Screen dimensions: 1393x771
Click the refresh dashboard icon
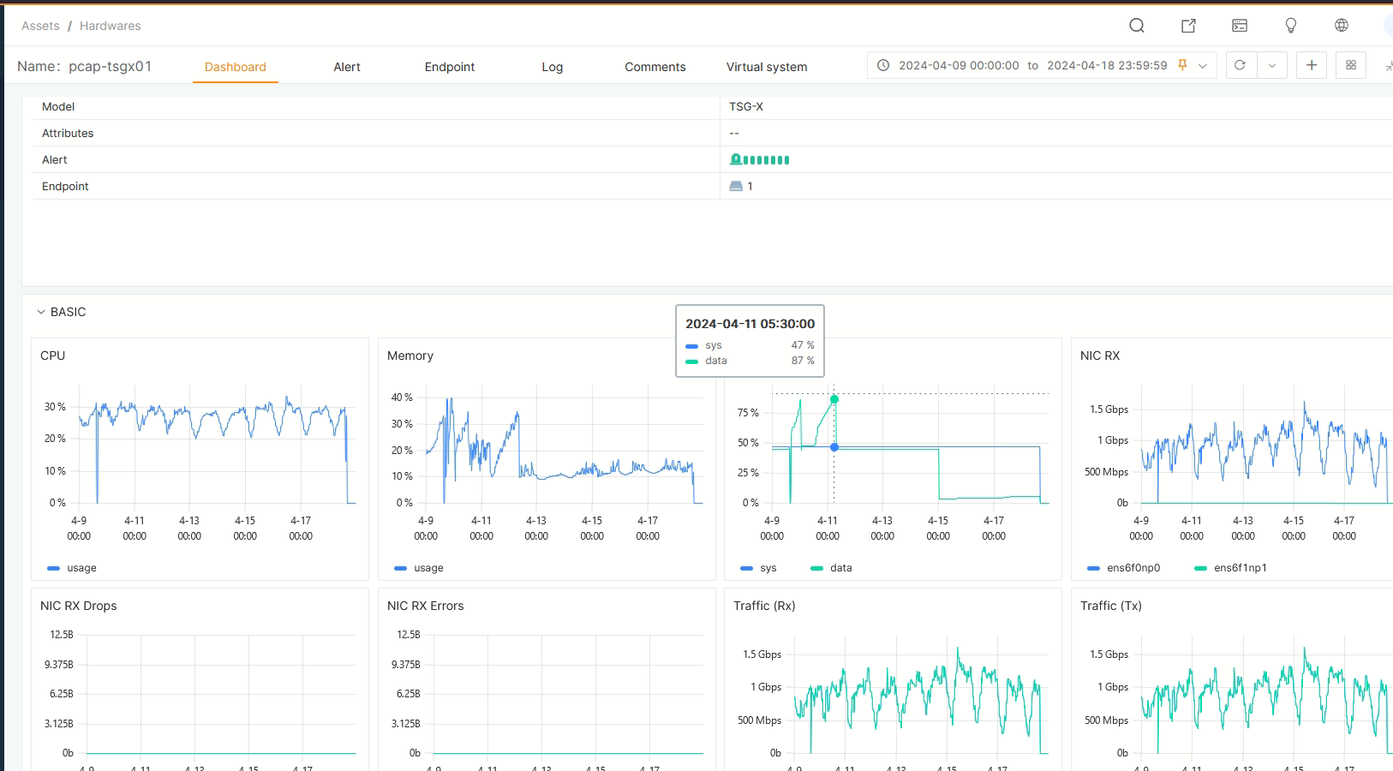[x=1240, y=65]
